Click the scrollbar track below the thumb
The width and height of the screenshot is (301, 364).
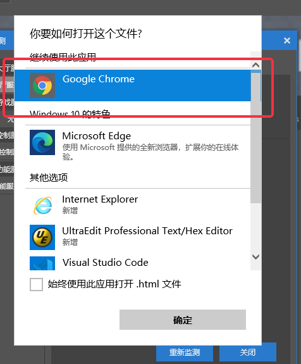pyautogui.click(x=255, y=227)
